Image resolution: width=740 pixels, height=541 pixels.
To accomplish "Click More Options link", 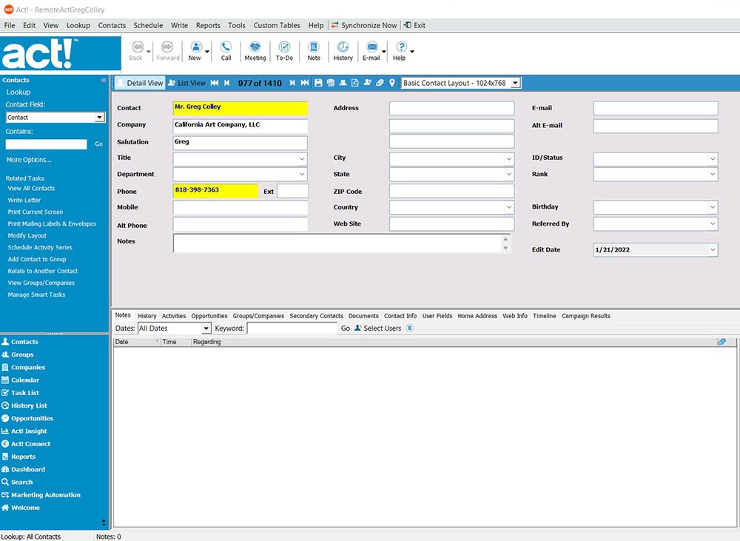I will (29, 160).
